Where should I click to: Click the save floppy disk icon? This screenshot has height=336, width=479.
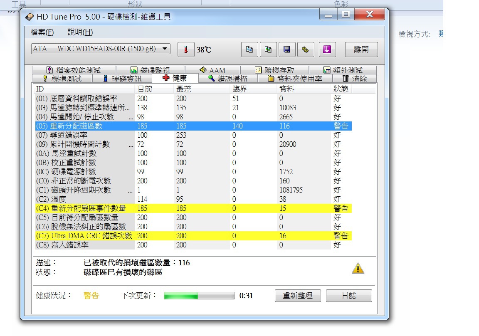(287, 49)
